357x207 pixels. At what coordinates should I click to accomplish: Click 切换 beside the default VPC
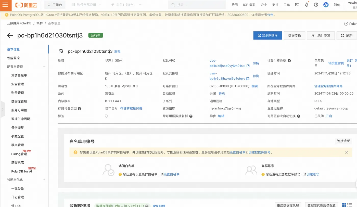click(256, 63)
